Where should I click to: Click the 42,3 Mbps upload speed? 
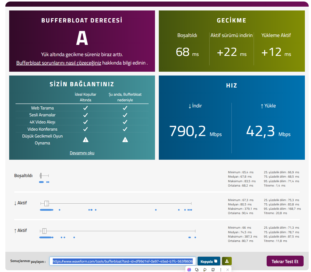click(268, 131)
